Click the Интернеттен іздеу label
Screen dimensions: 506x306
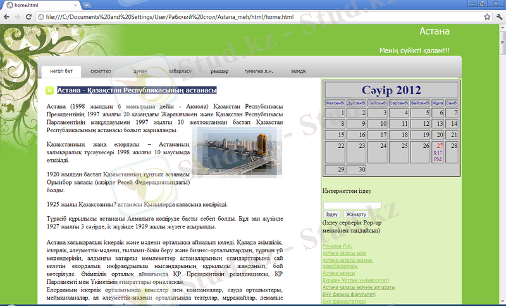tap(347, 191)
